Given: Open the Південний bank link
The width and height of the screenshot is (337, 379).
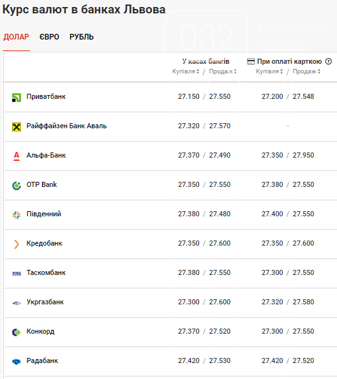Looking at the screenshot, I should (44, 214).
